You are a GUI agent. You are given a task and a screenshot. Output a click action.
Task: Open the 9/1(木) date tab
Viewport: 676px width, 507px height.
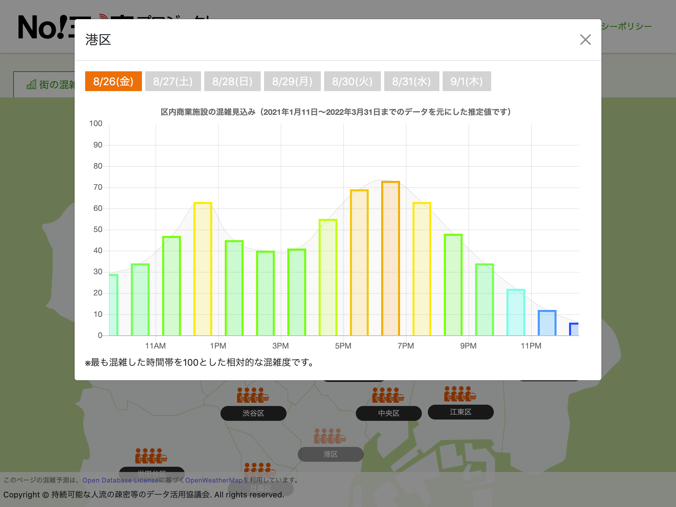[x=467, y=81]
